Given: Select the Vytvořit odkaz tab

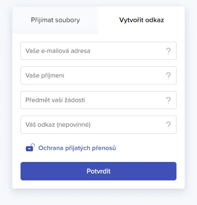Looking at the screenshot, I should (x=142, y=20).
